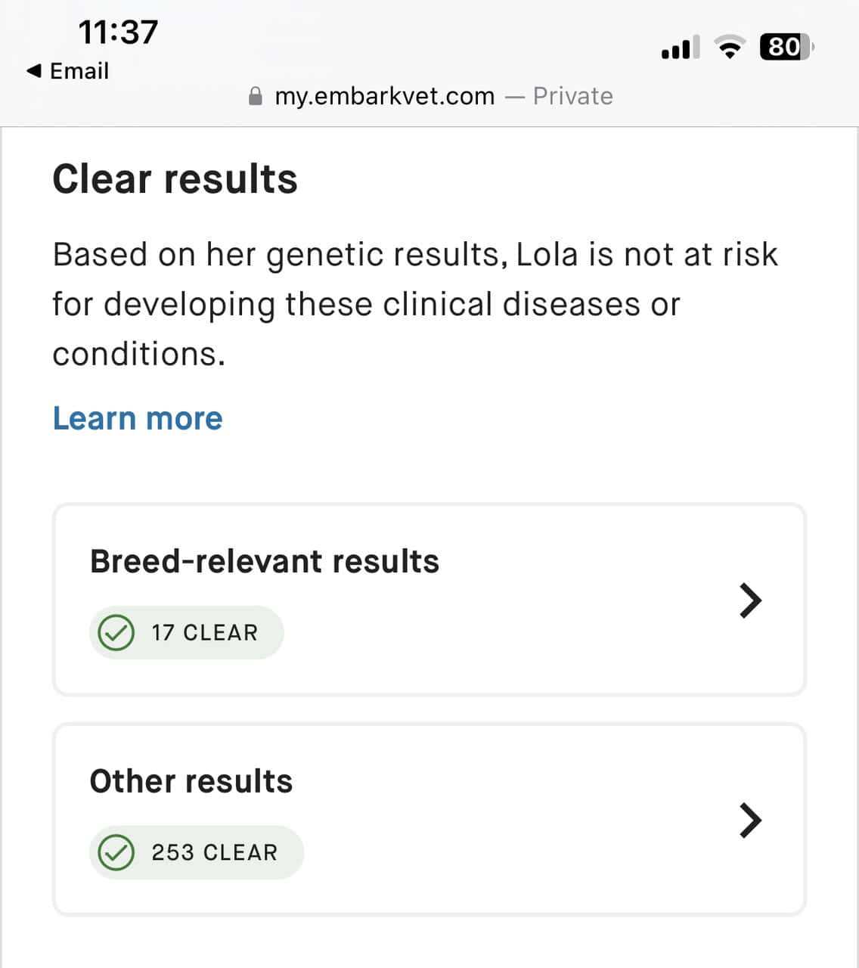Expand Breed-relevant results with its chevron

click(750, 600)
